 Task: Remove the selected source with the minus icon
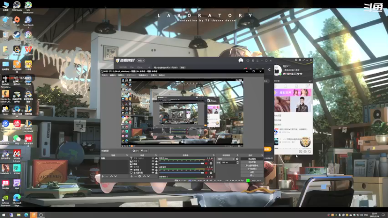tap(135, 176)
